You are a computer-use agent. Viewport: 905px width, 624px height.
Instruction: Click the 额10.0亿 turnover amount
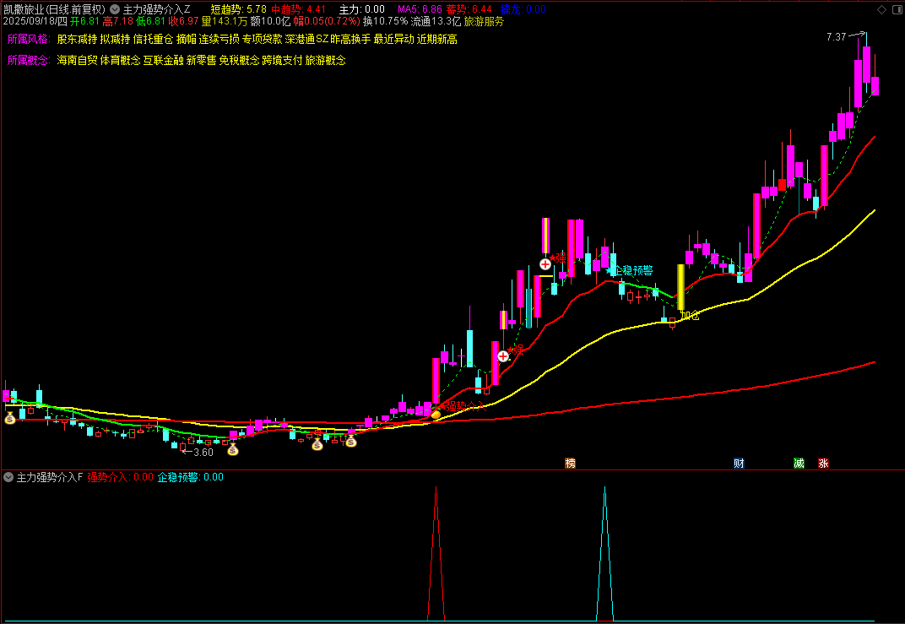(270, 22)
